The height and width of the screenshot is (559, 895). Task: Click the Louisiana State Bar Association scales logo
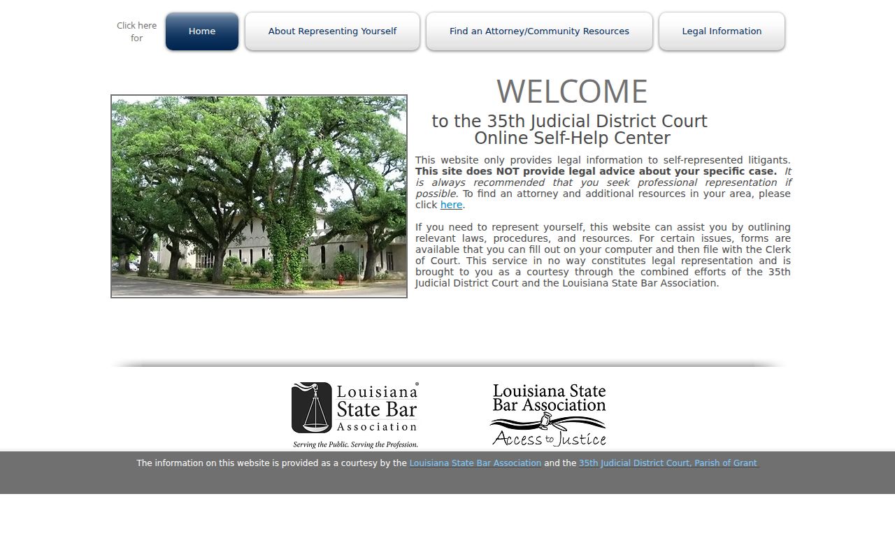point(355,415)
